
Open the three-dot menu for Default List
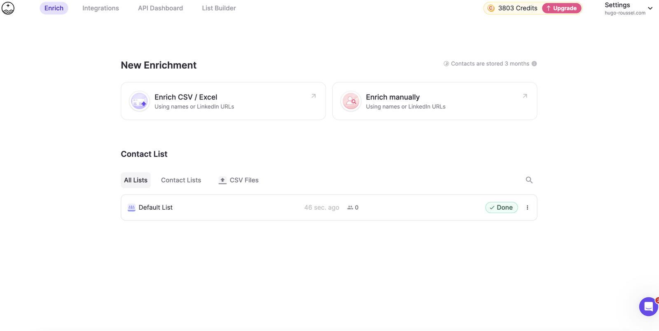tap(527, 208)
